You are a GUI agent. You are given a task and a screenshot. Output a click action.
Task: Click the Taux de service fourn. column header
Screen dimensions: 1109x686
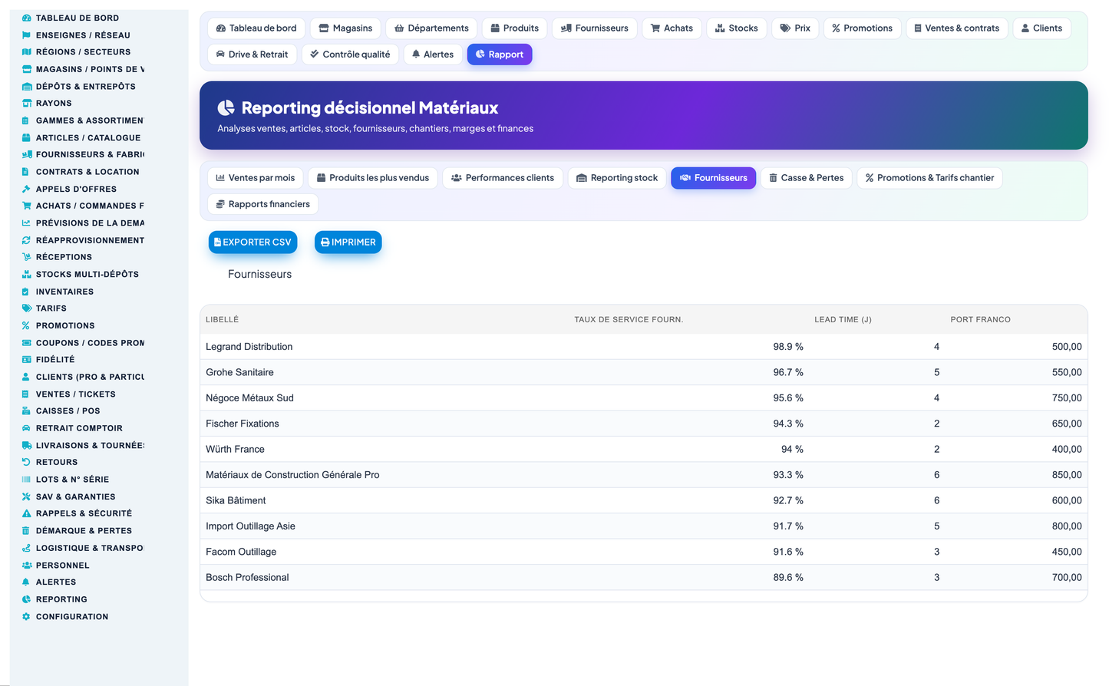tap(629, 320)
